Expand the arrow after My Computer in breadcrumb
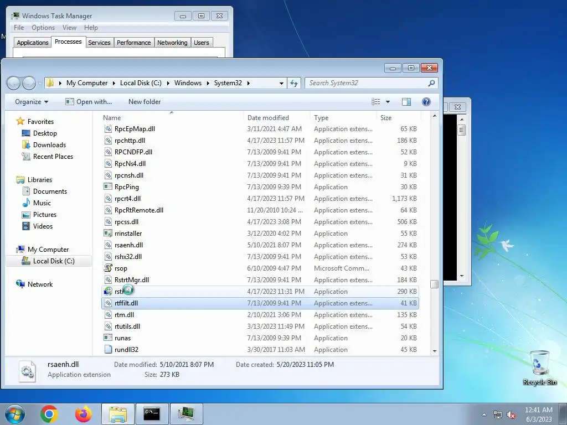 tap(114, 83)
